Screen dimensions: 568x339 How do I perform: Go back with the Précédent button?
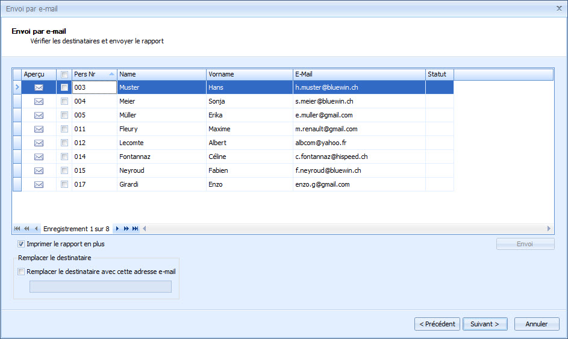click(x=437, y=324)
